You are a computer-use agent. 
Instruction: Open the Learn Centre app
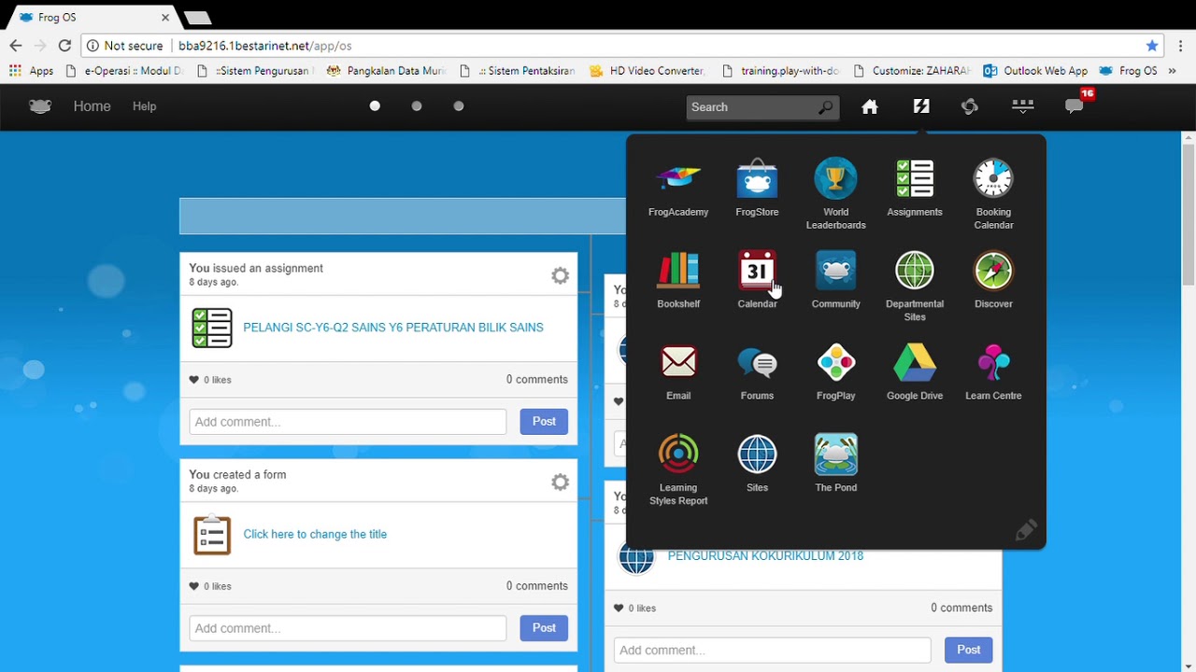[x=993, y=371]
